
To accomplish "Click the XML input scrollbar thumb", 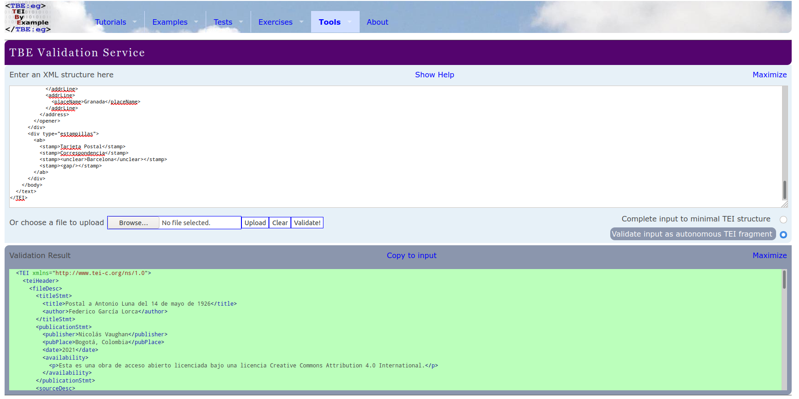I will (x=784, y=189).
